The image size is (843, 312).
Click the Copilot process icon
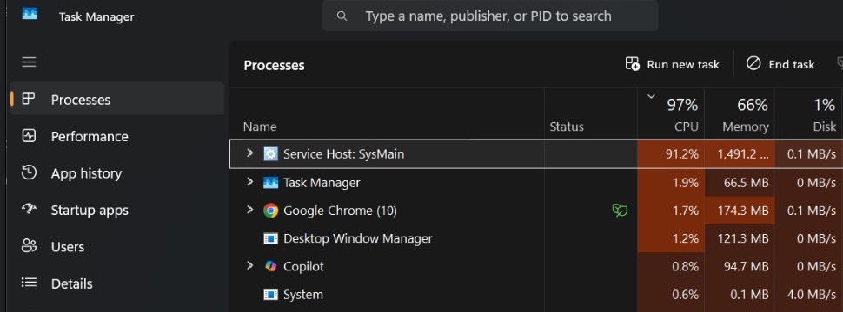271,266
